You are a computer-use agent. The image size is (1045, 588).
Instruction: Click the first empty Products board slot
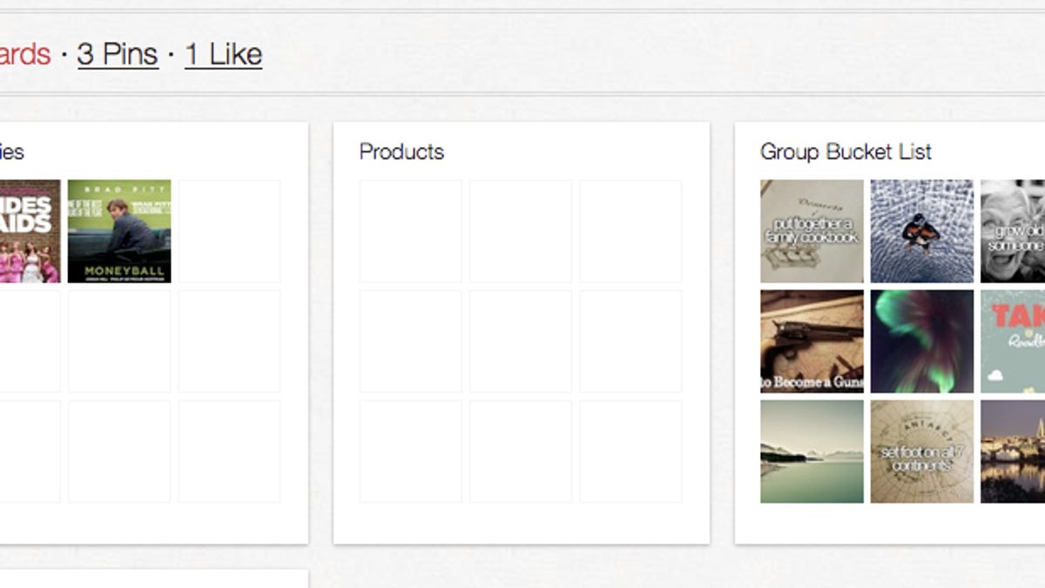[410, 232]
